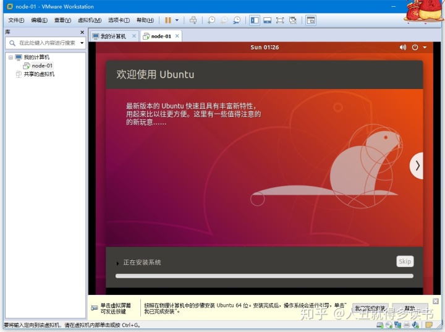Close the node-01 tab

[177, 36]
